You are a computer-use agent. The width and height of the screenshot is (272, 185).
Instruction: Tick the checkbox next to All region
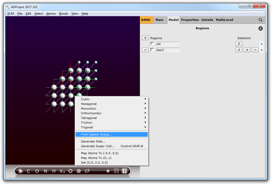tap(152, 44)
